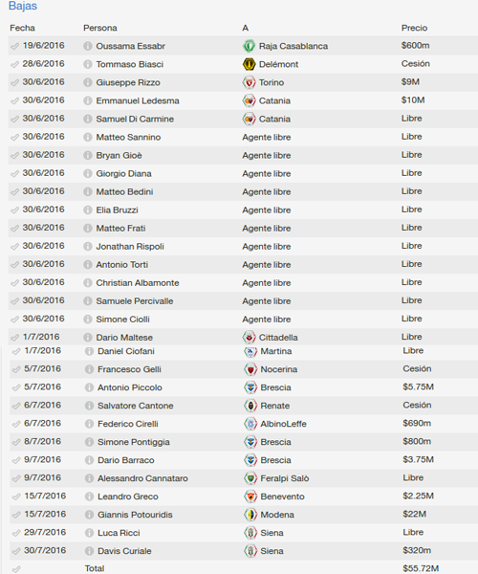
Task: Select the Davis Curiale transfer row
Action: pyautogui.click(x=243, y=551)
